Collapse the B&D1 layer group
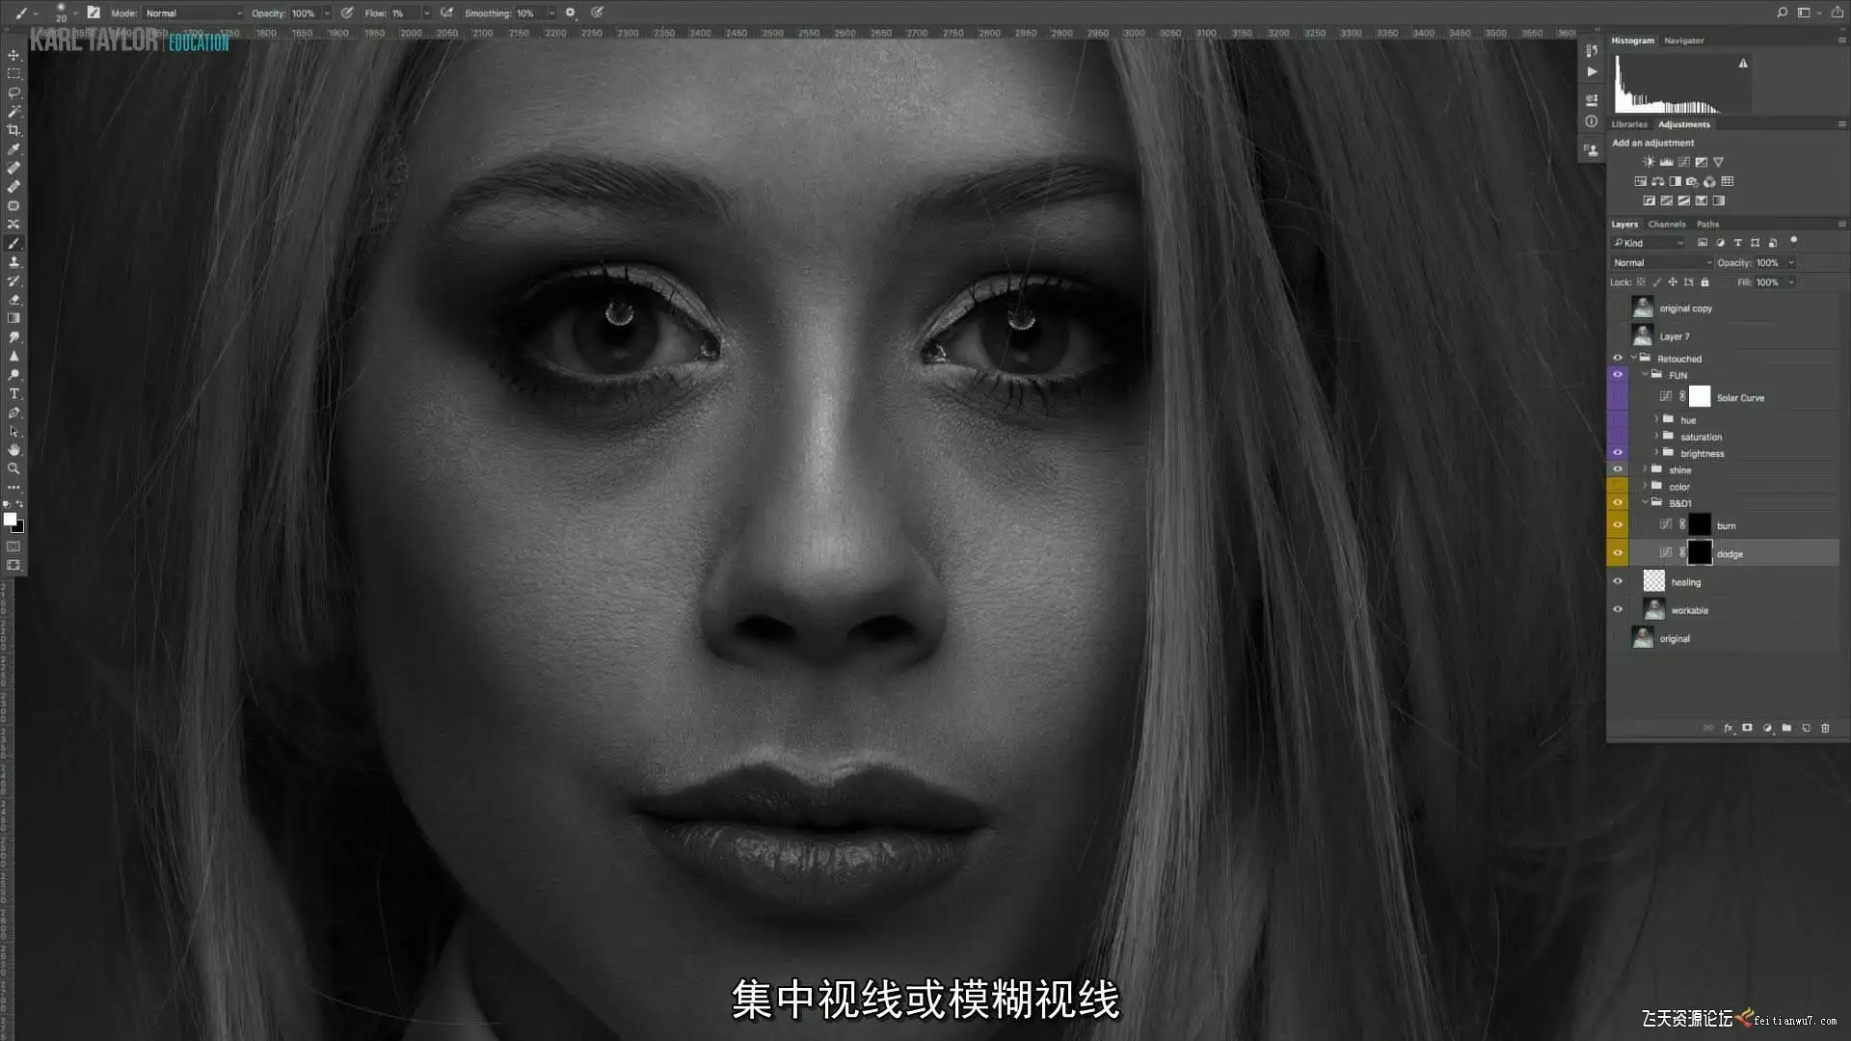Image resolution: width=1851 pixels, height=1041 pixels. [1646, 502]
